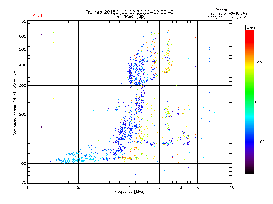Click the red 'HV Off' label
273x204 pixels.
click(x=37, y=15)
